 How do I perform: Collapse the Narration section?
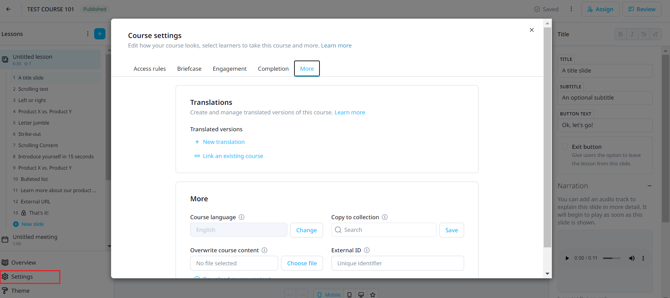pos(650,186)
